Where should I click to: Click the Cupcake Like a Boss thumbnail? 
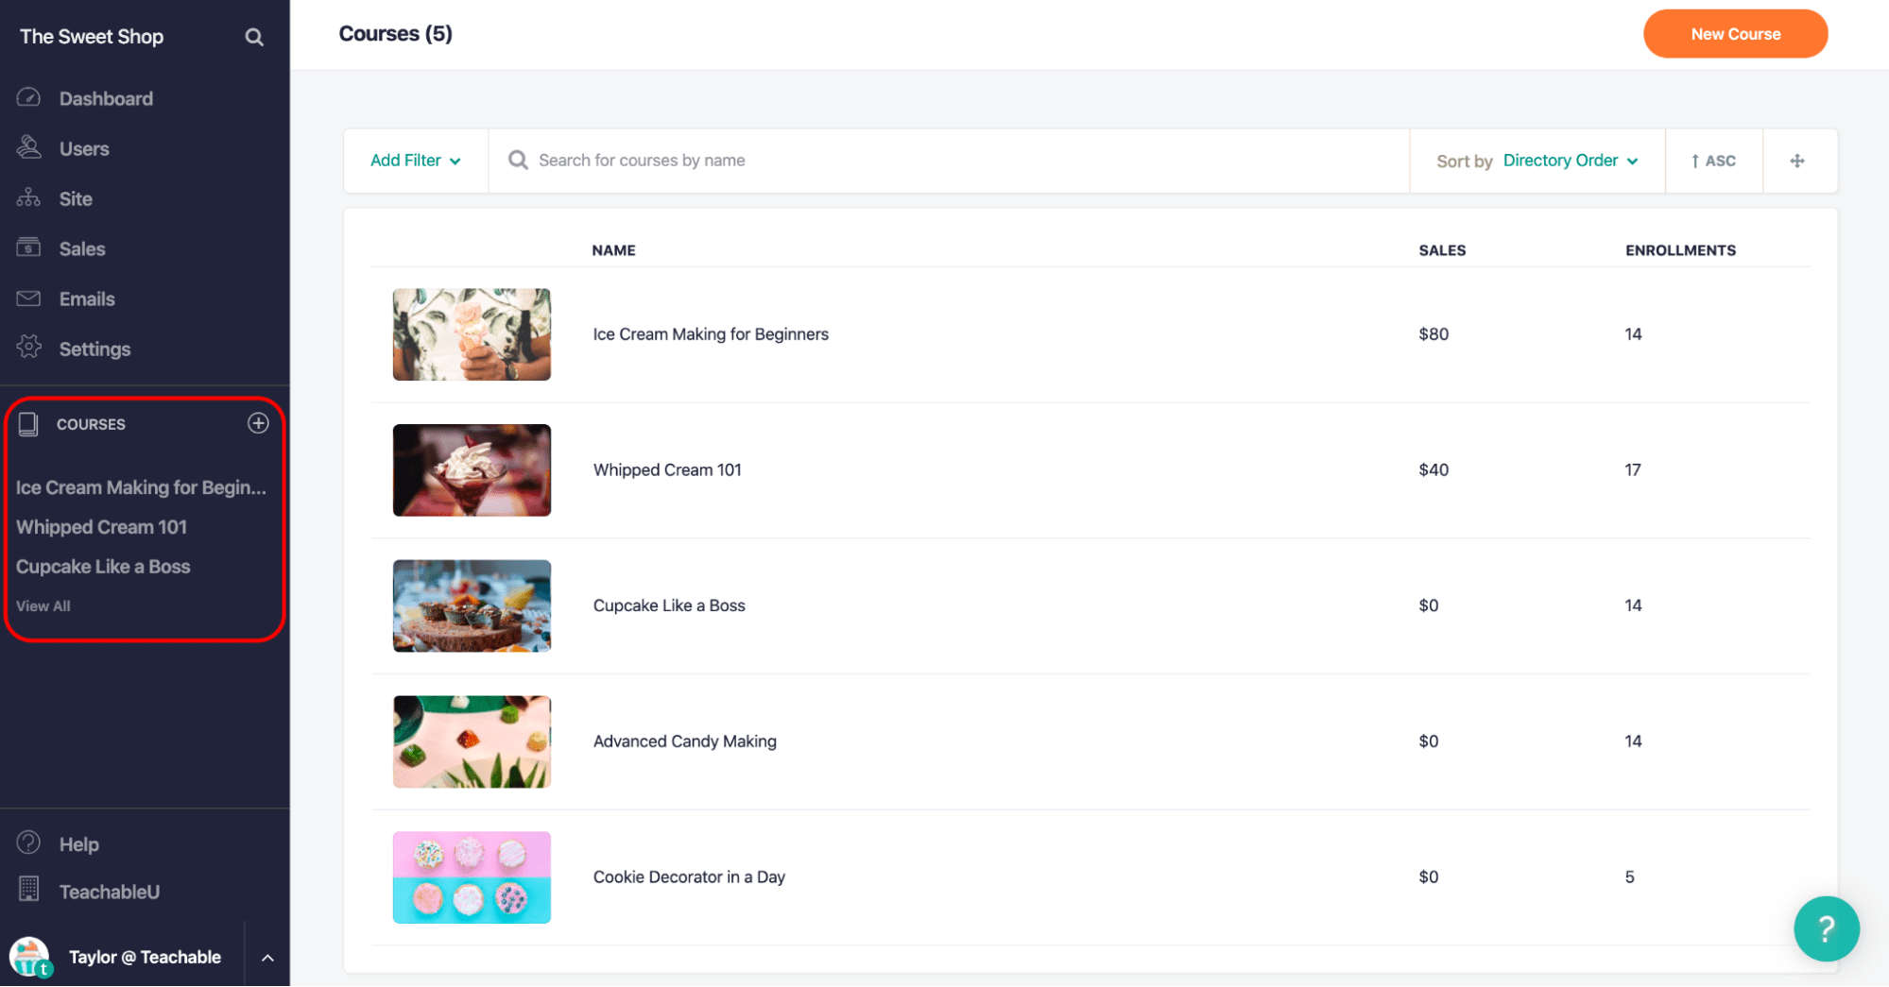pos(472,605)
